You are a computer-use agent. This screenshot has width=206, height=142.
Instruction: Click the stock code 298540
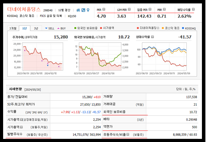(x=48, y=10)
